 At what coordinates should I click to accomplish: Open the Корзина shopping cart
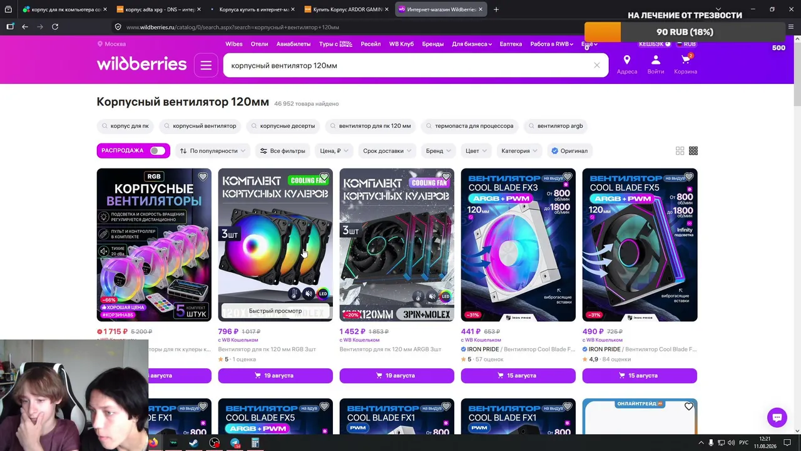[x=685, y=65]
